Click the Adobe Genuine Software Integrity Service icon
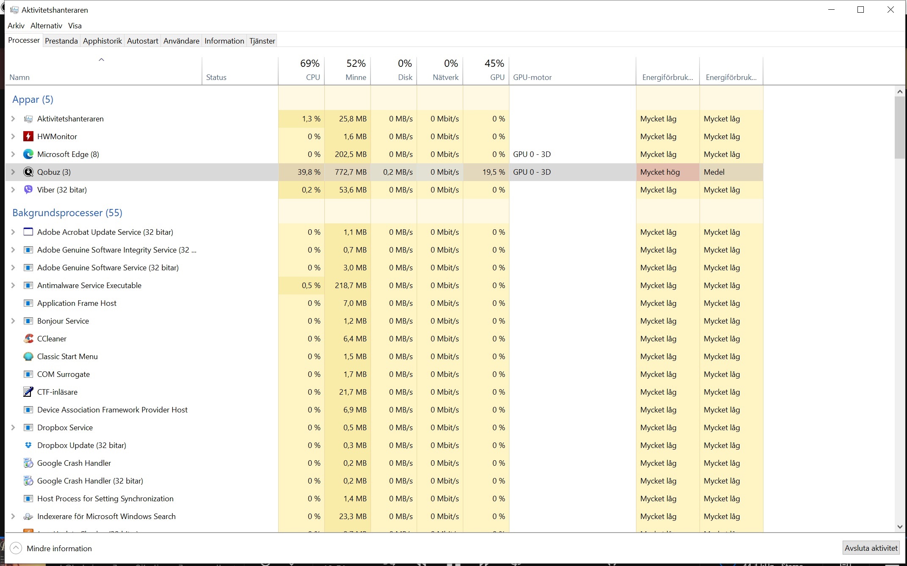The height and width of the screenshot is (566, 907). (x=28, y=250)
